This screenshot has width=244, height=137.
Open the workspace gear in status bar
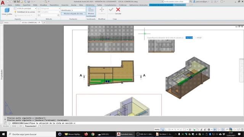209,129
